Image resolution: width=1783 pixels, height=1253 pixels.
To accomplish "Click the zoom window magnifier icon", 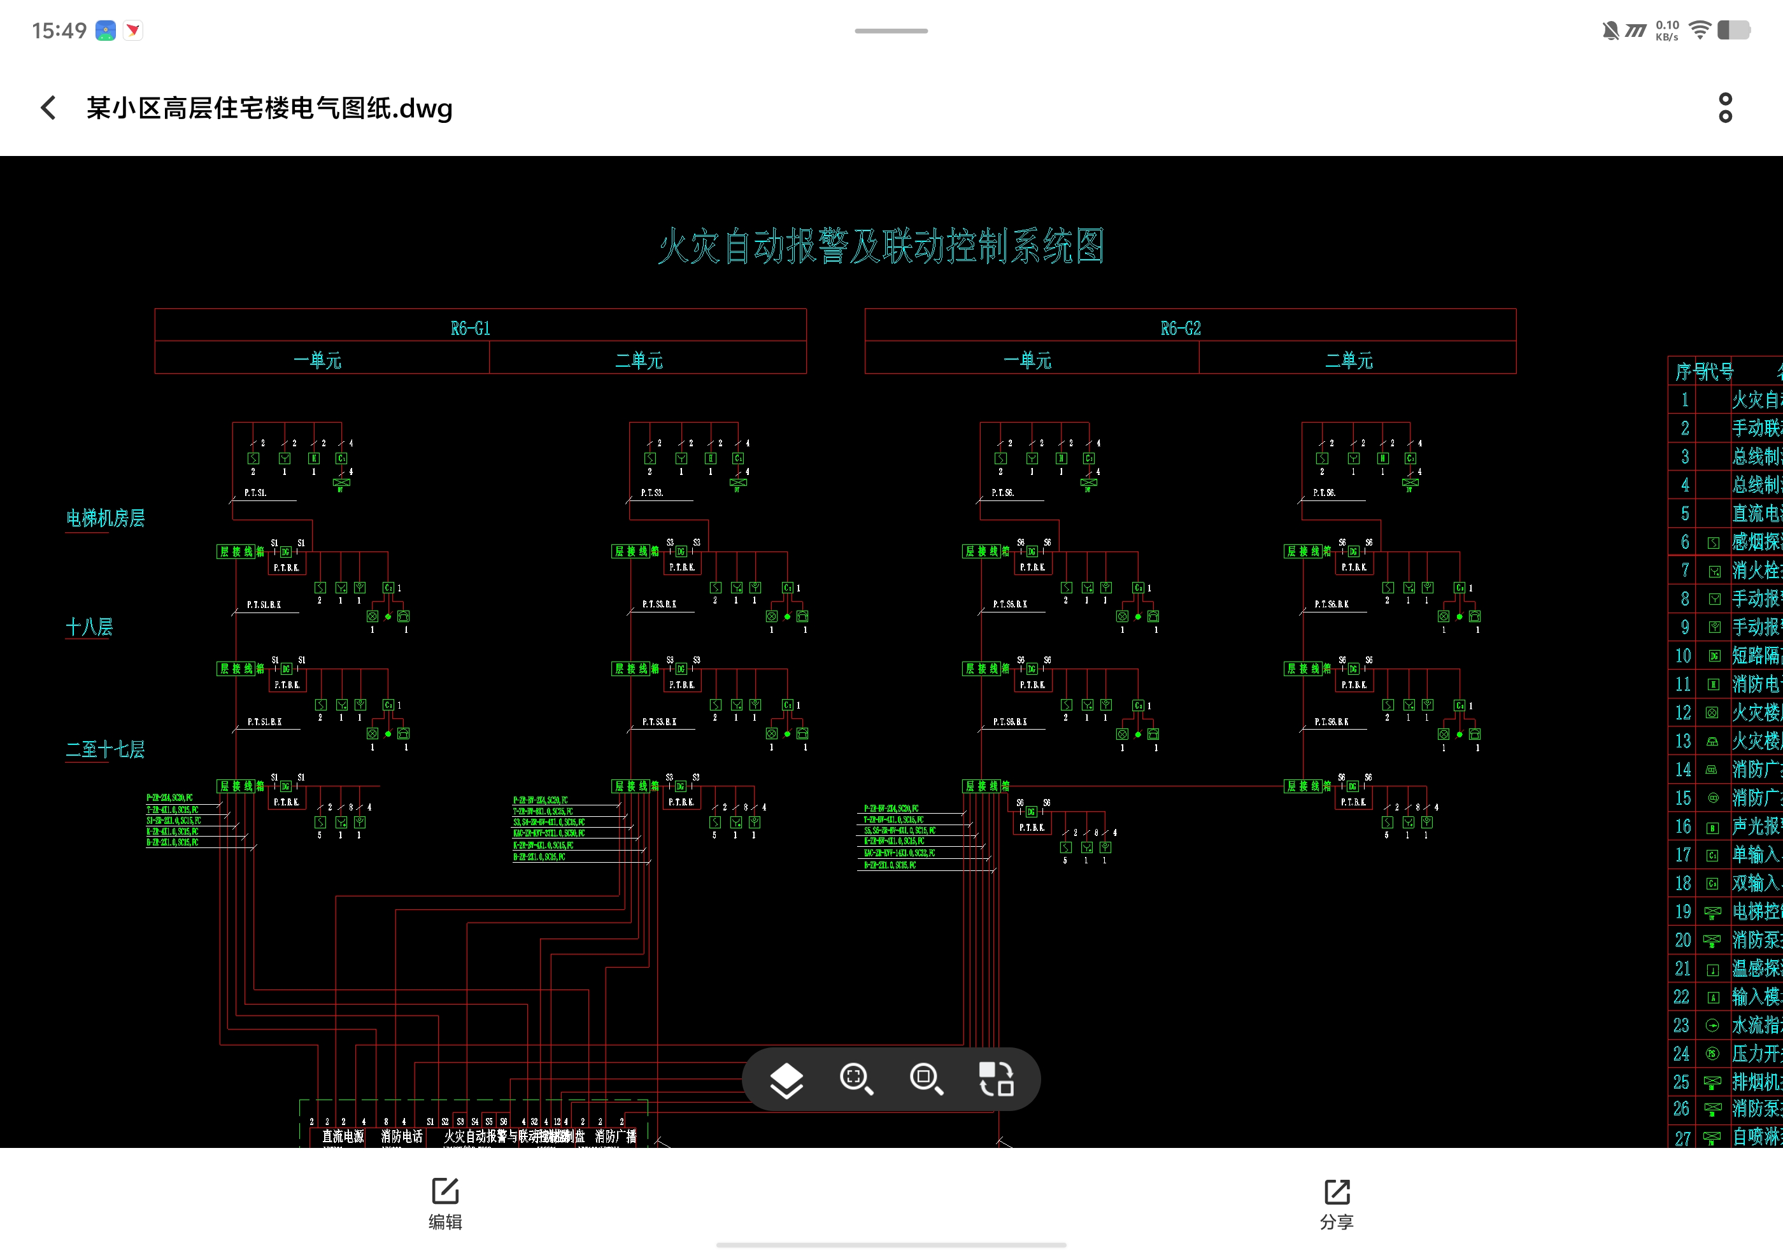I will (x=926, y=1079).
